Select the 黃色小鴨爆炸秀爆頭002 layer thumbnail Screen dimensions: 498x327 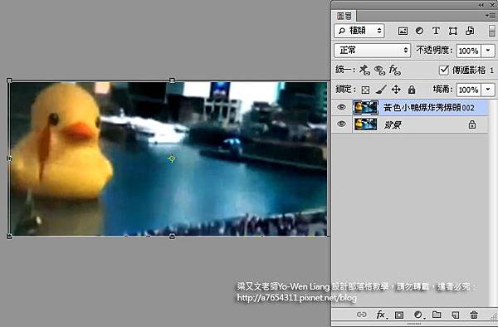pyautogui.click(x=365, y=108)
